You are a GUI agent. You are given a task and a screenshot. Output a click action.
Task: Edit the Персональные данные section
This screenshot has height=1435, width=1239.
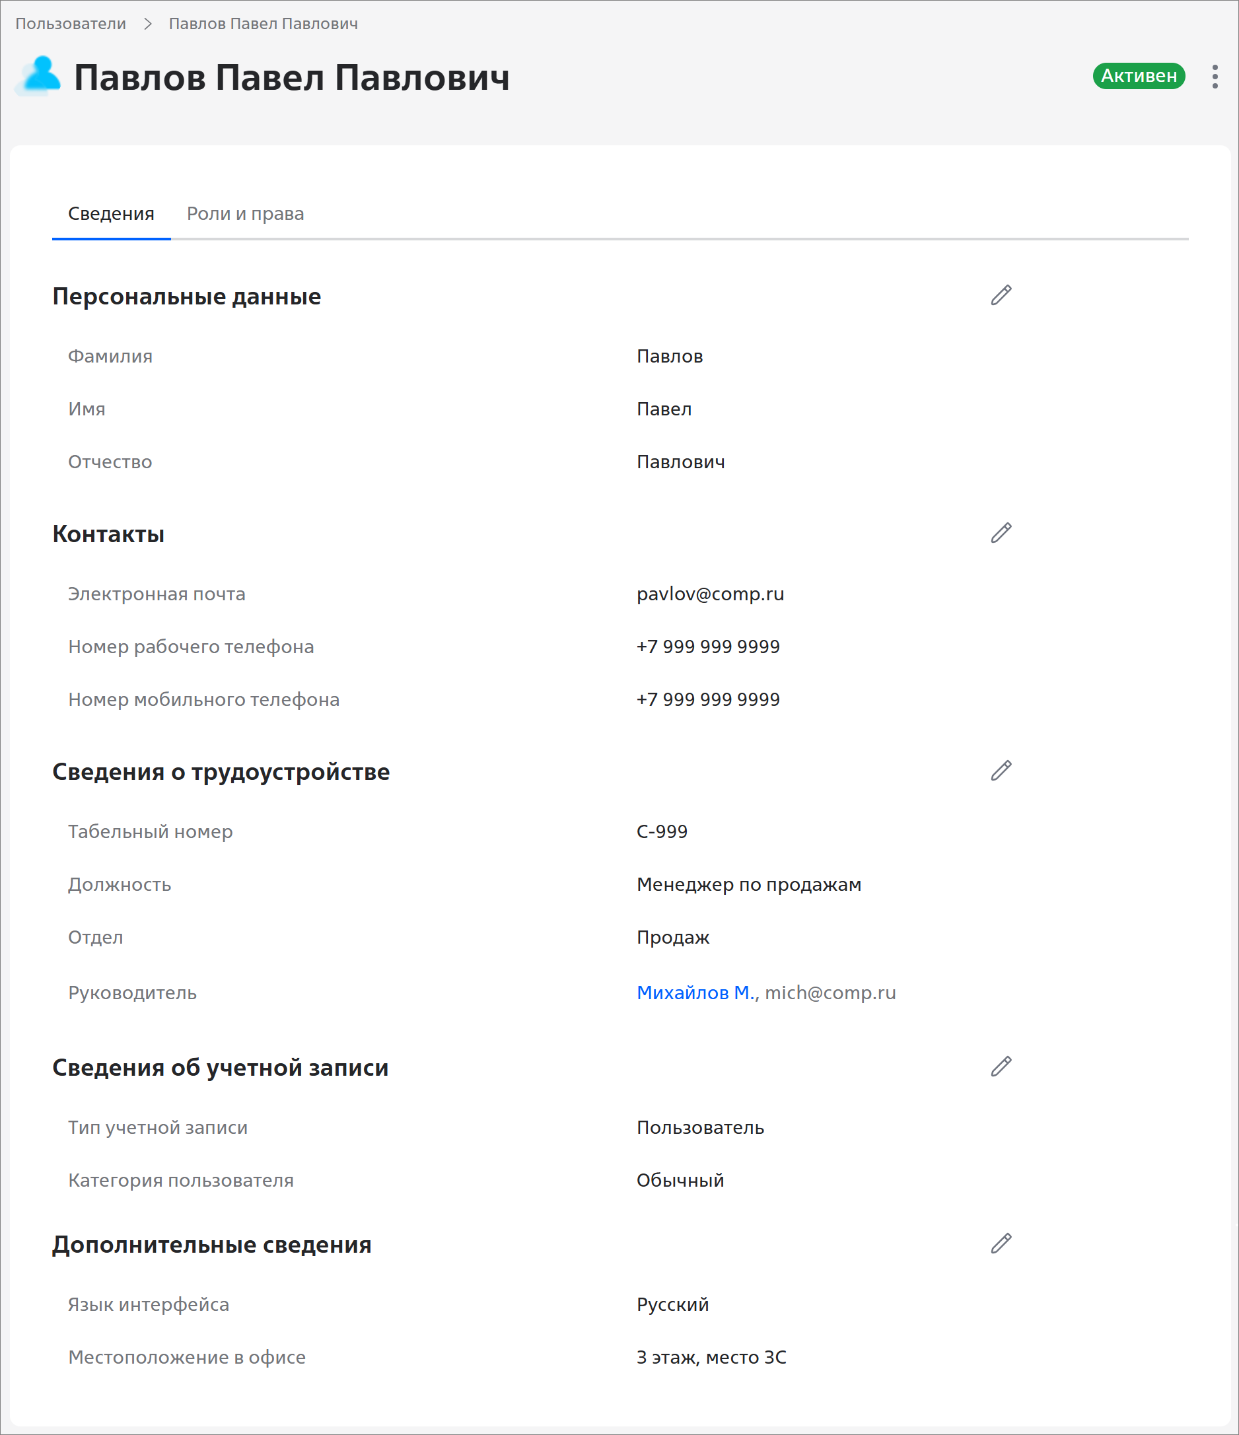(x=1001, y=295)
